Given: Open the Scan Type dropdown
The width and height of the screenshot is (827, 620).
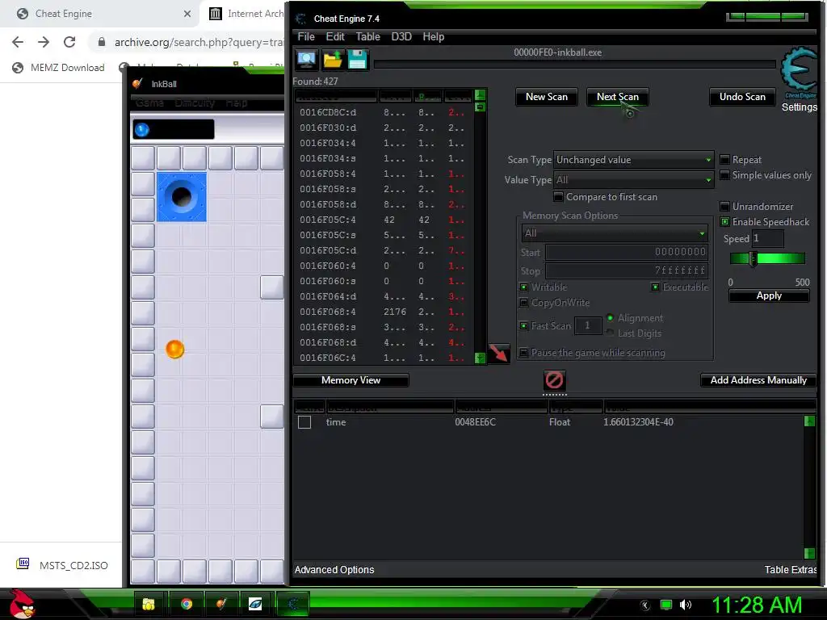Looking at the screenshot, I should point(633,160).
